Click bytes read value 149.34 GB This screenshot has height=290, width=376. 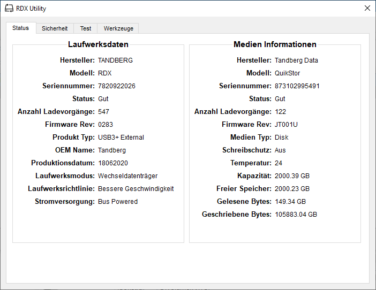290,202
